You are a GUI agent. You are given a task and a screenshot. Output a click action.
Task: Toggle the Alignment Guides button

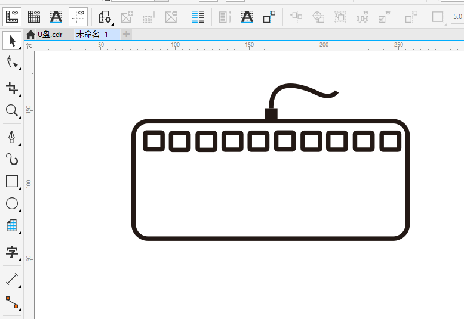pos(78,17)
